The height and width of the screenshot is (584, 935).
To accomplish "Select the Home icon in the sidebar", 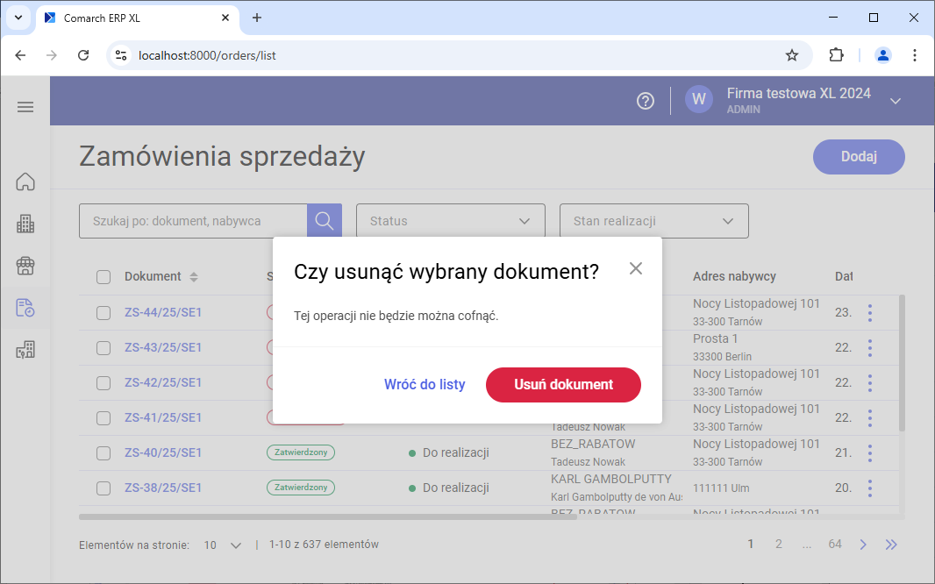I will coord(25,182).
